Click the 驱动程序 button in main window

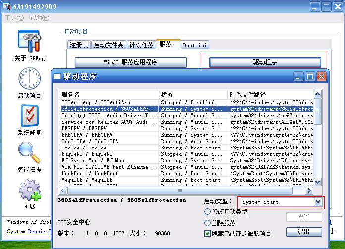click(265, 62)
